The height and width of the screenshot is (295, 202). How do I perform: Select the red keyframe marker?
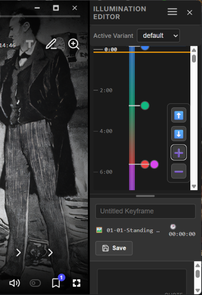[145, 164]
